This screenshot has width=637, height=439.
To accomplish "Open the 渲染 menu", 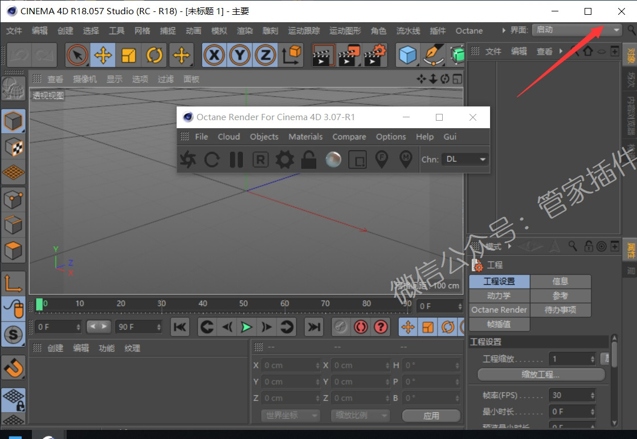I will tap(244, 30).
